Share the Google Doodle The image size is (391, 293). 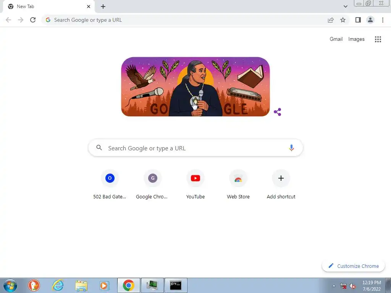point(278,112)
